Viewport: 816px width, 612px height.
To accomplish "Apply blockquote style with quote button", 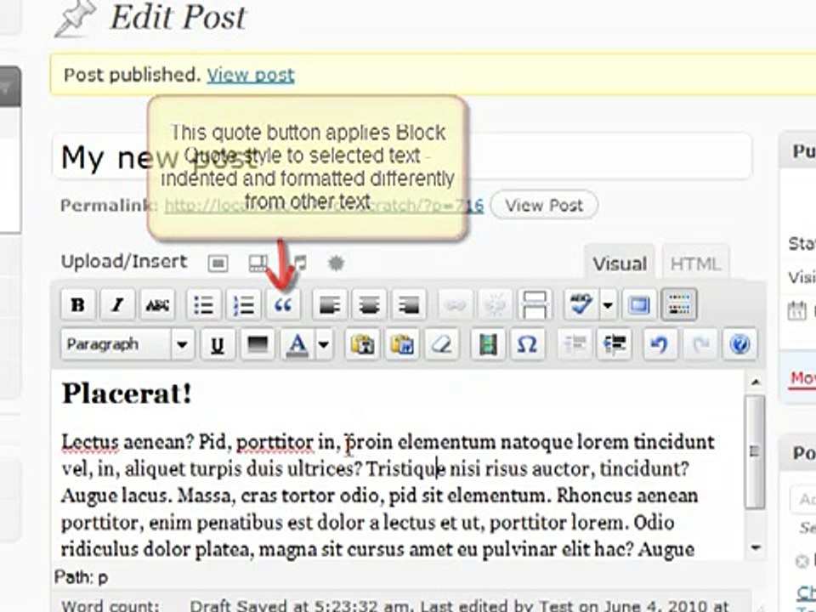I will pyautogui.click(x=282, y=304).
